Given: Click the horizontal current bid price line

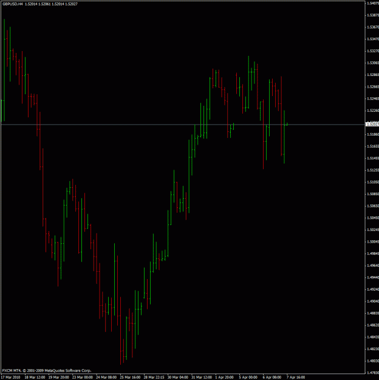Looking at the screenshot, I should coord(183,125).
